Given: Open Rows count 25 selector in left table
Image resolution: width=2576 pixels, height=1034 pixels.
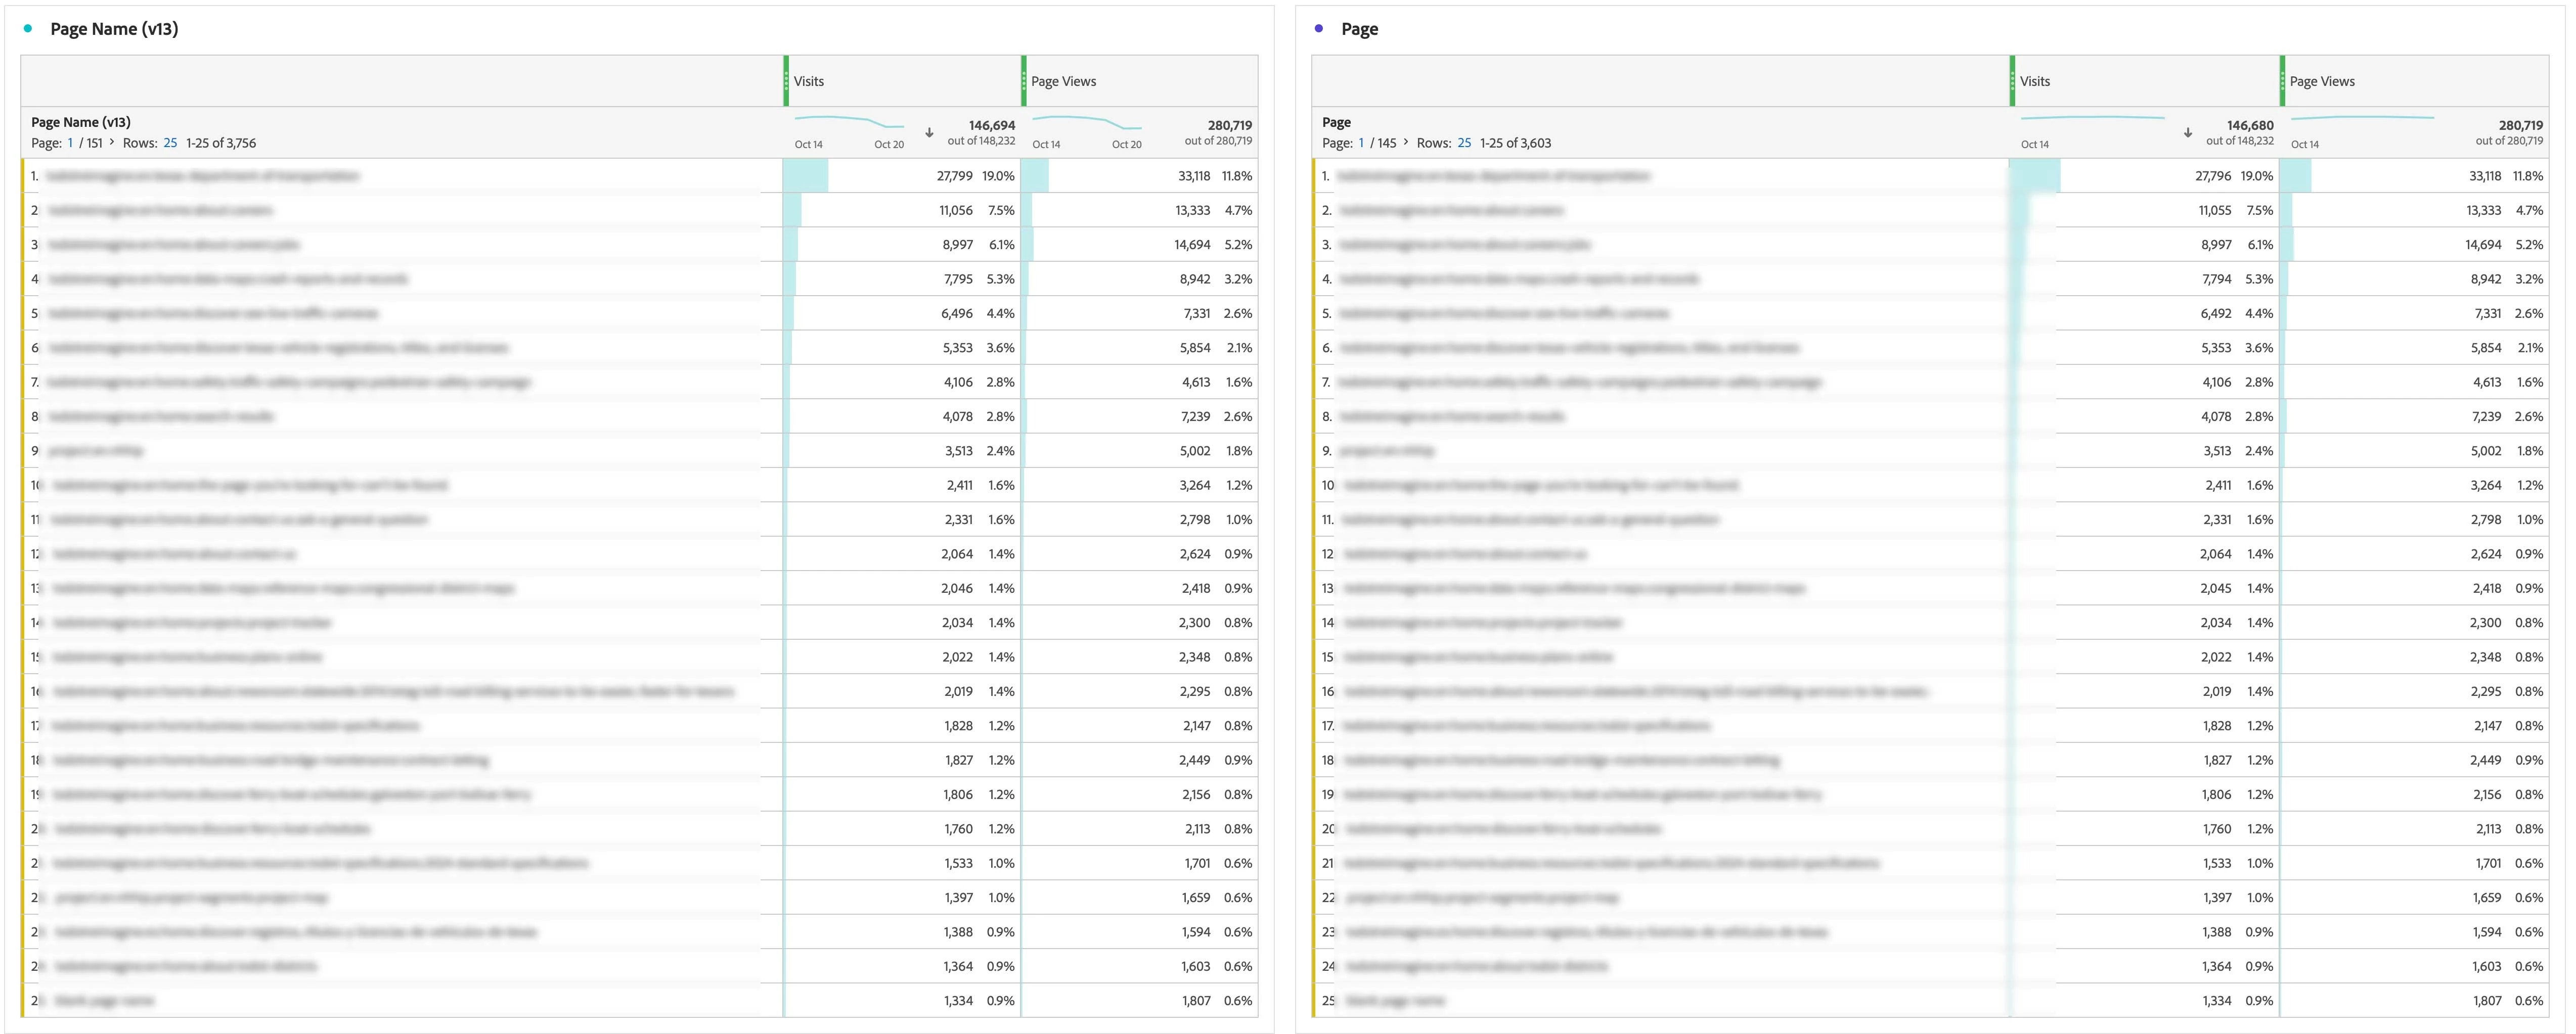Looking at the screenshot, I should point(170,143).
